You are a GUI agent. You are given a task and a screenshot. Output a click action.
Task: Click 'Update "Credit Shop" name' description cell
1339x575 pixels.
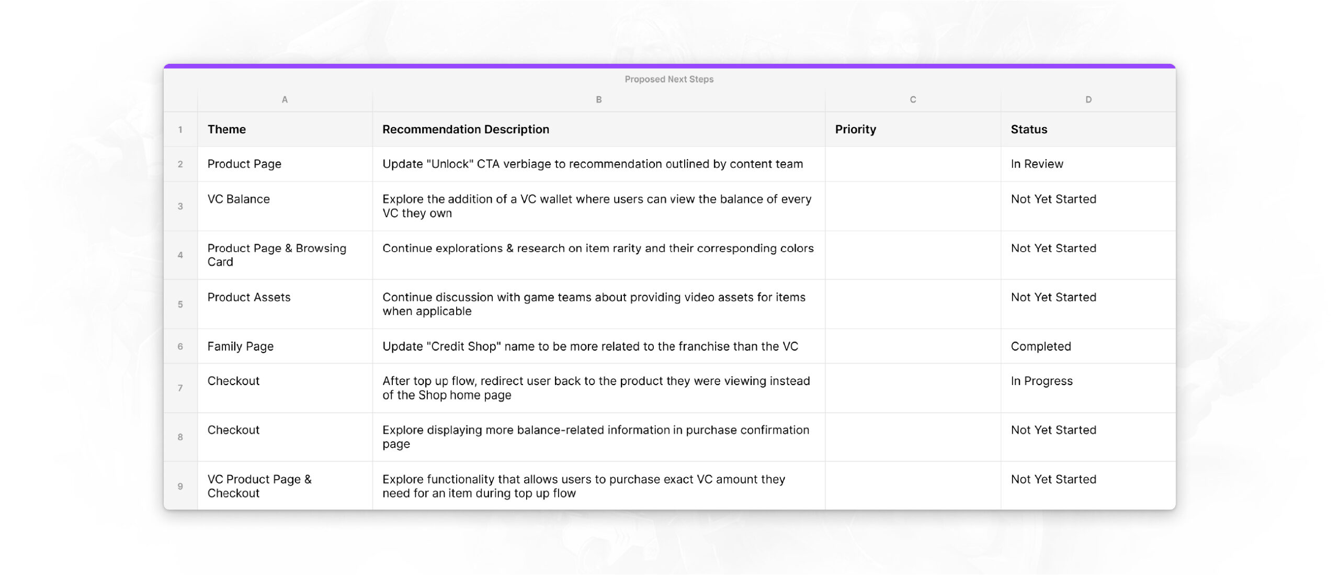point(599,346)
